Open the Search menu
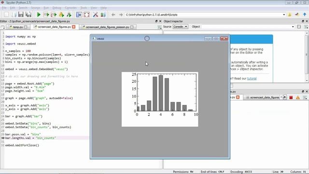This screenshot has height=174, width=309. [23, 8]
